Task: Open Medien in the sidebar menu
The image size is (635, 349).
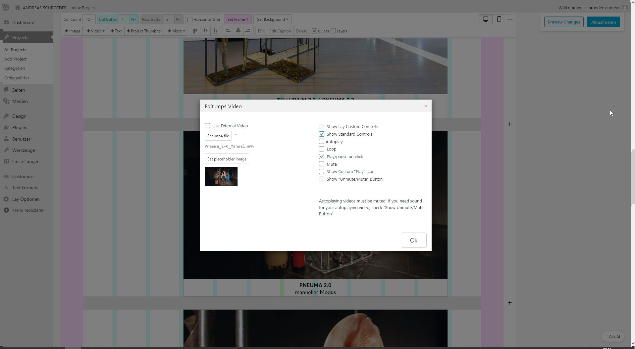Action: click(x=20, y=101)
